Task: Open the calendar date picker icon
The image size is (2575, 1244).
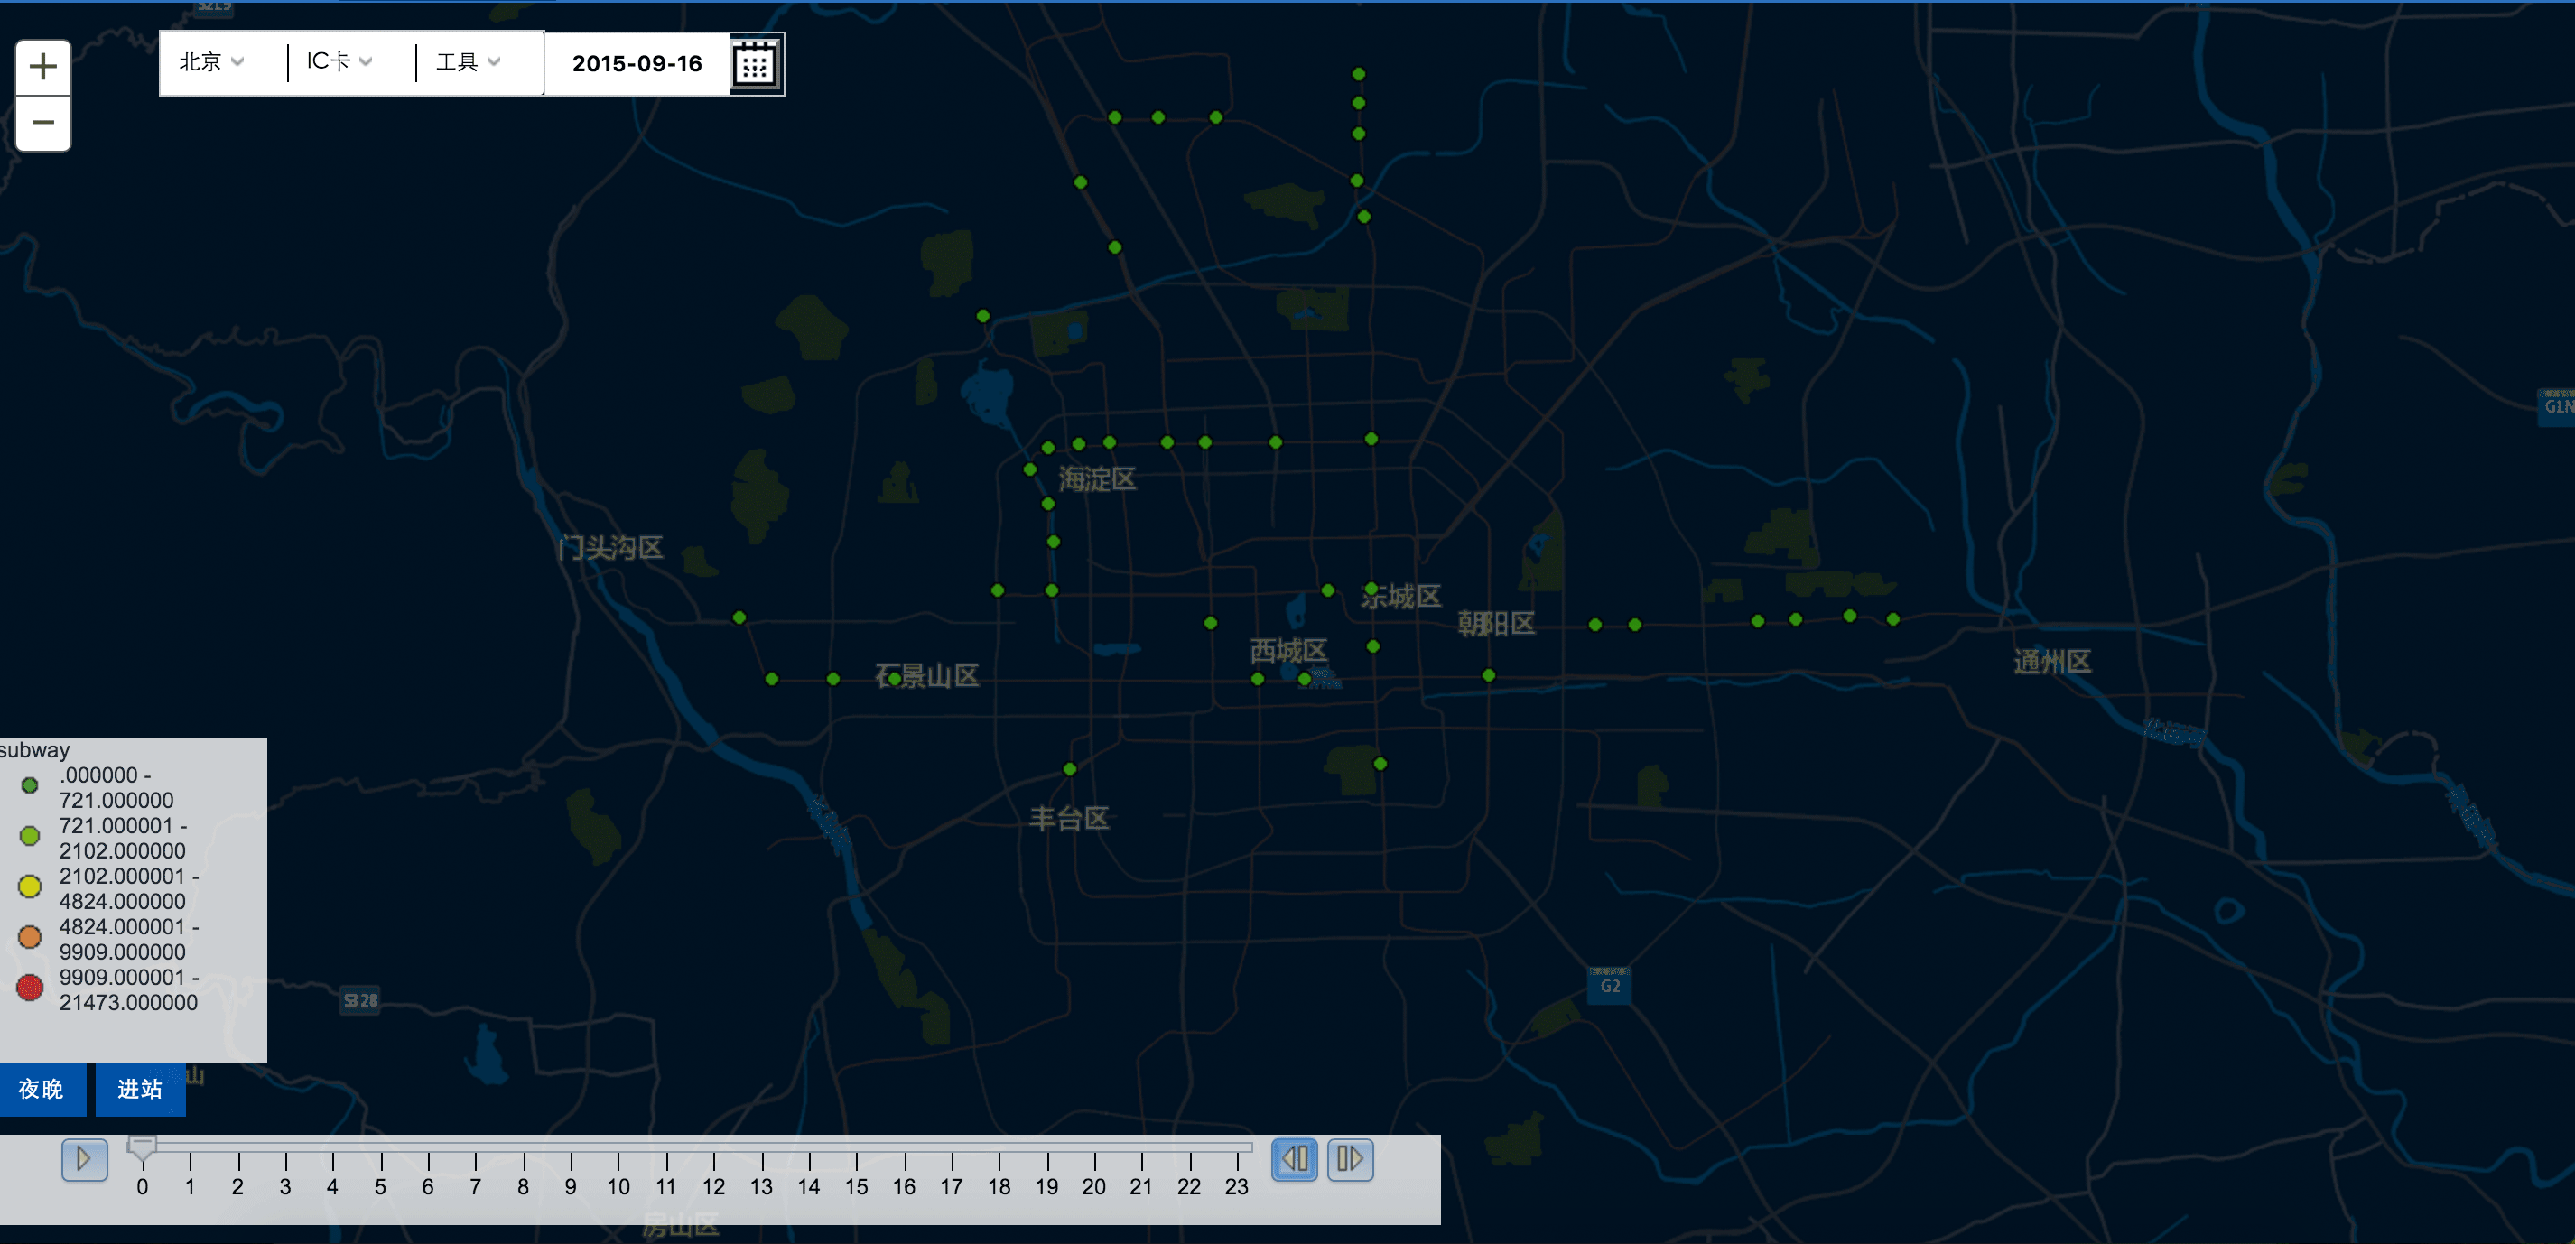Action: click(756, 65)
